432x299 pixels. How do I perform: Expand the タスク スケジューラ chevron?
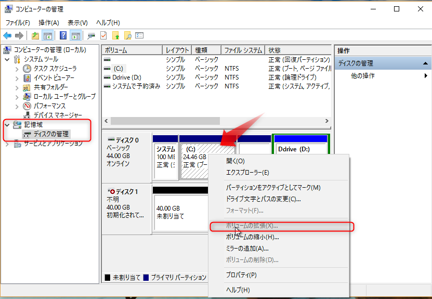pyautogui.click(x=17, y=69)
